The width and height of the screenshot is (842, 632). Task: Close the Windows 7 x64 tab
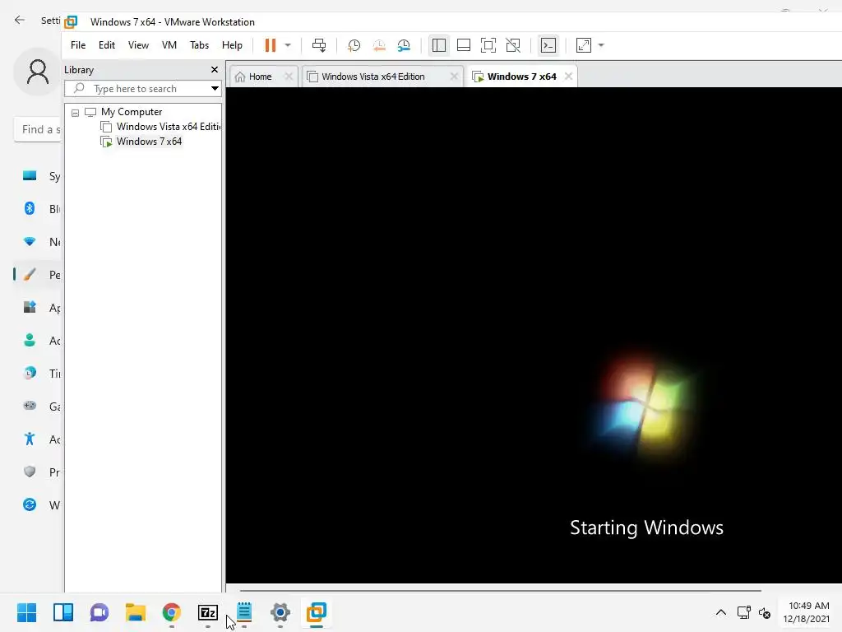click(568, 77)
